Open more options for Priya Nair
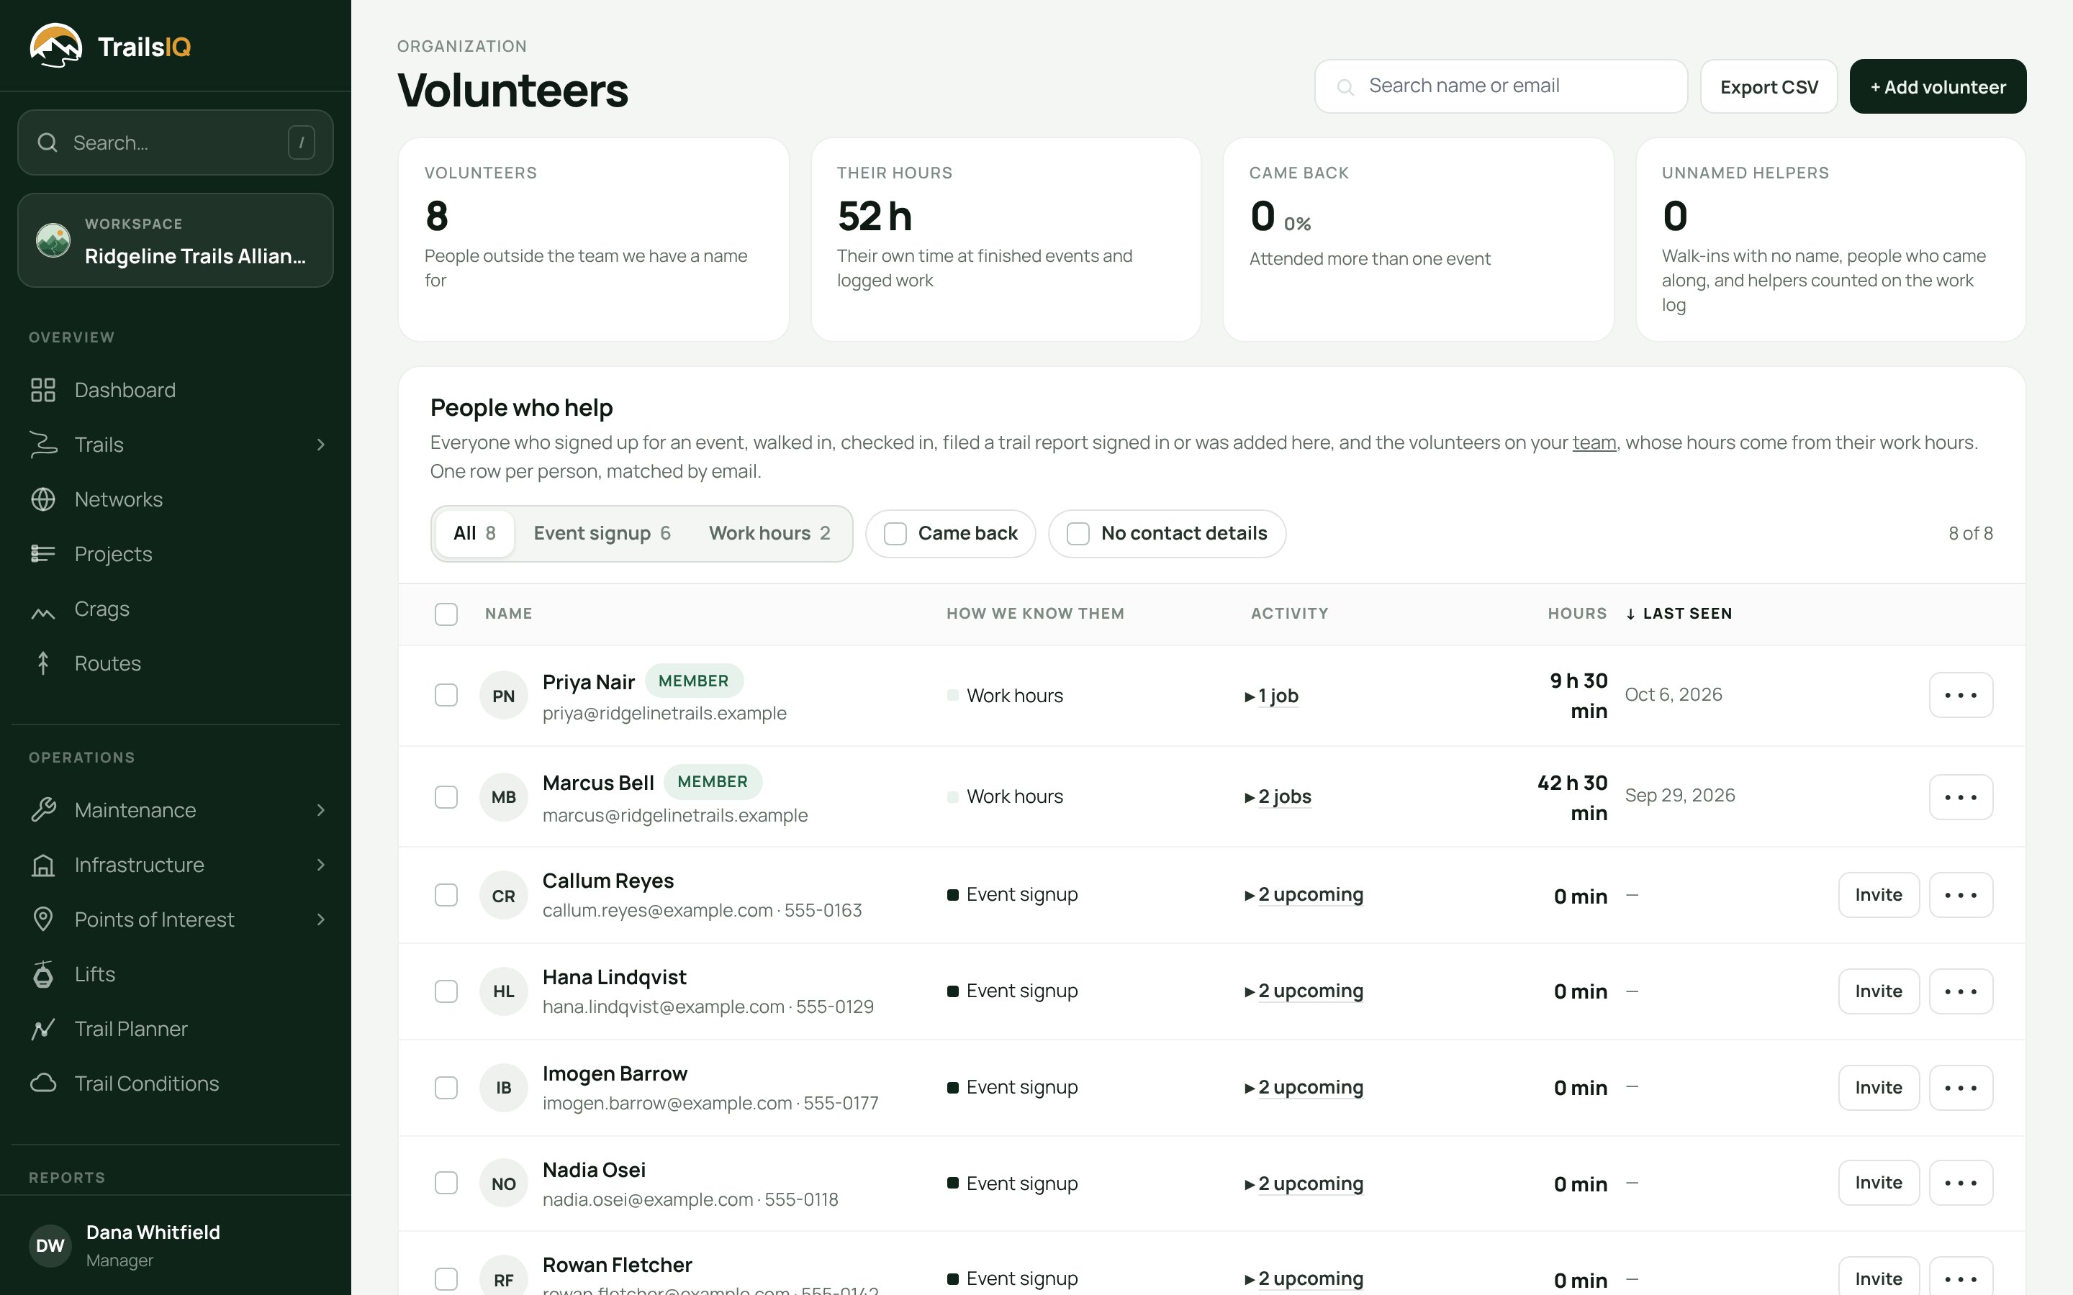The height and width of the screenshot is (1295, 2073). [x=1961, y=696]
